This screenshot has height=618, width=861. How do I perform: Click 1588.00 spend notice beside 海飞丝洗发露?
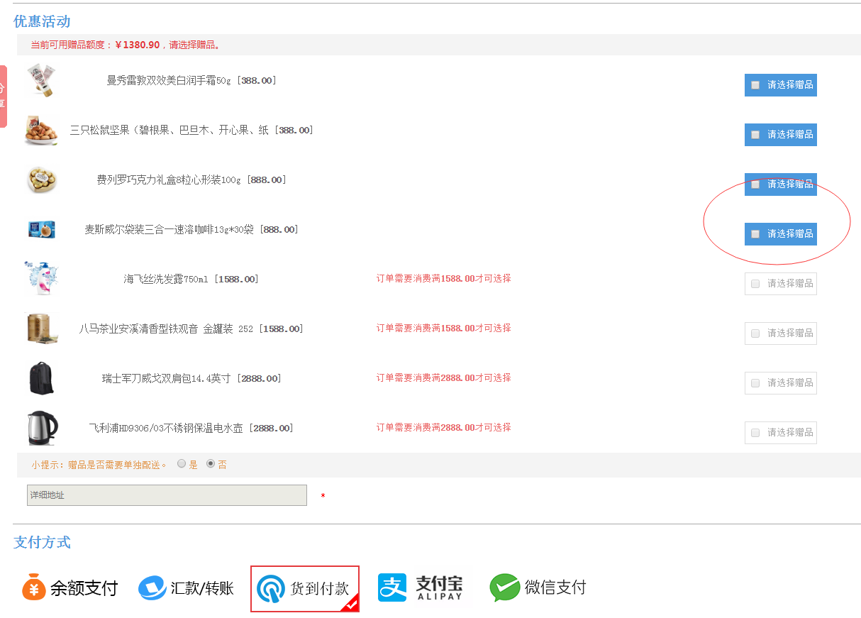(x=444, y=279)
